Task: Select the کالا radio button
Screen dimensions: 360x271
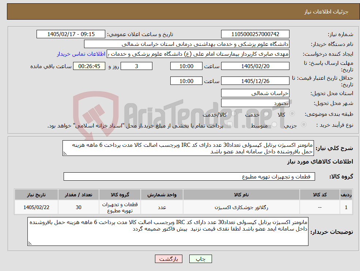Action: tap(292, 114)
